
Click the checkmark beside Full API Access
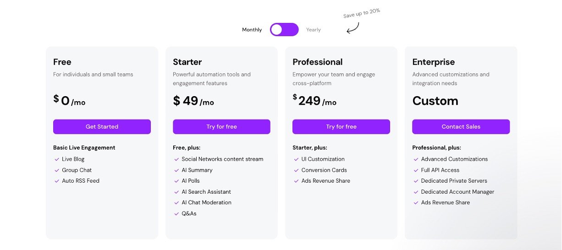[x=416, y=170]
